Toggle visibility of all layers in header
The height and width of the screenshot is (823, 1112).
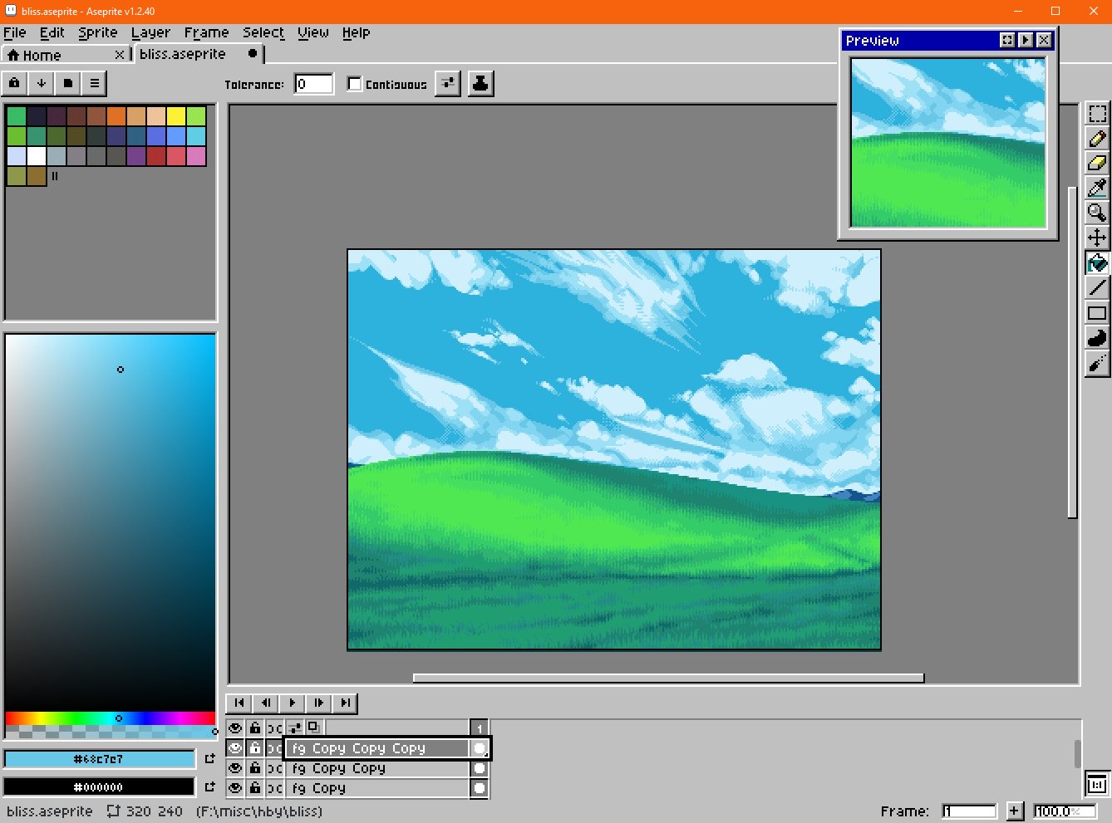coord(235,728)
